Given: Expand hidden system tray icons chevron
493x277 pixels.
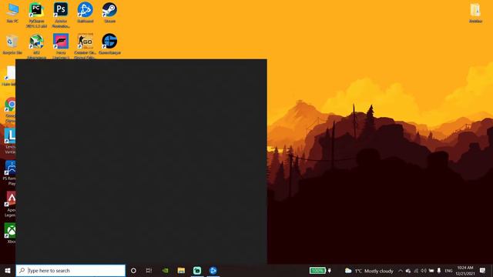Looking at the screenshot, I should point(401,271).
